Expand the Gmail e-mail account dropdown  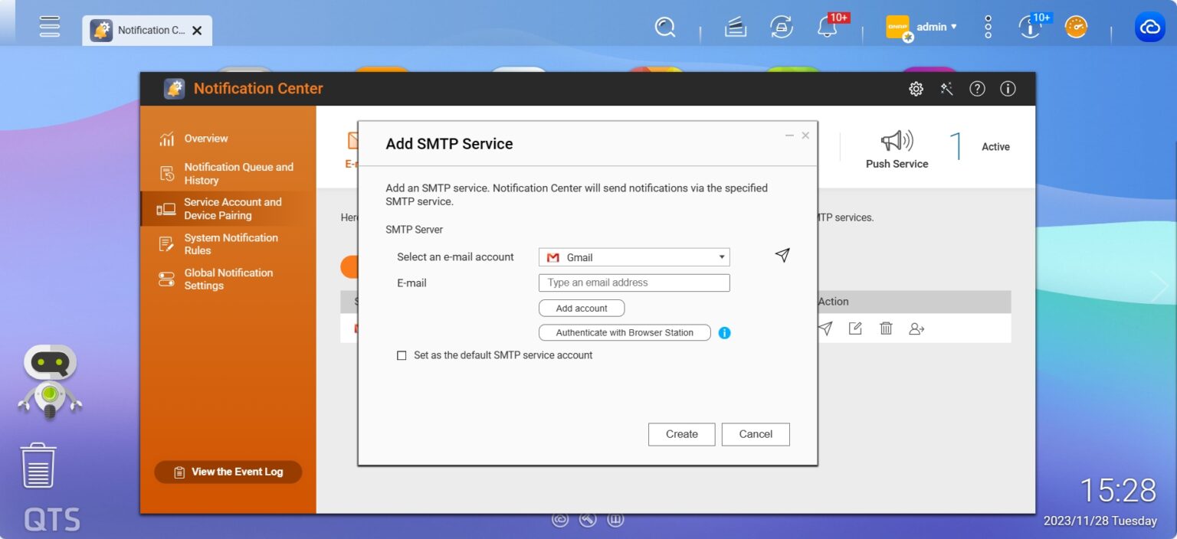(x=634, y=257)
